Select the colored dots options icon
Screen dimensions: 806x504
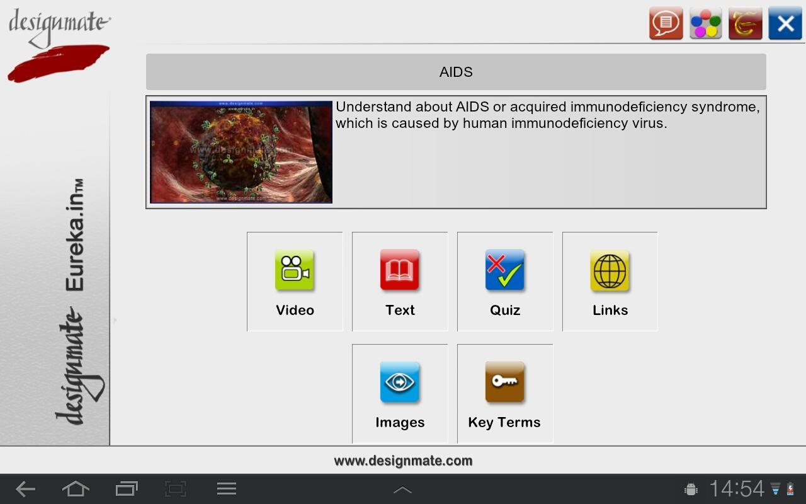pyautogui.click(x=705, y=24)
